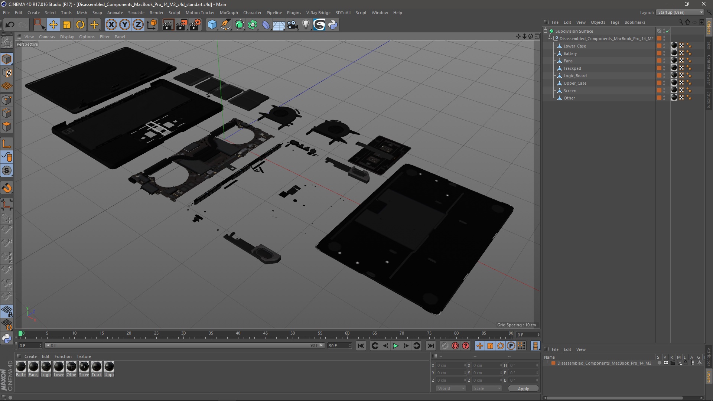Click the Python script icon in toolbar
Image resolution: width=713 pixels, height=401 pixels.
(x=333, y=25)
